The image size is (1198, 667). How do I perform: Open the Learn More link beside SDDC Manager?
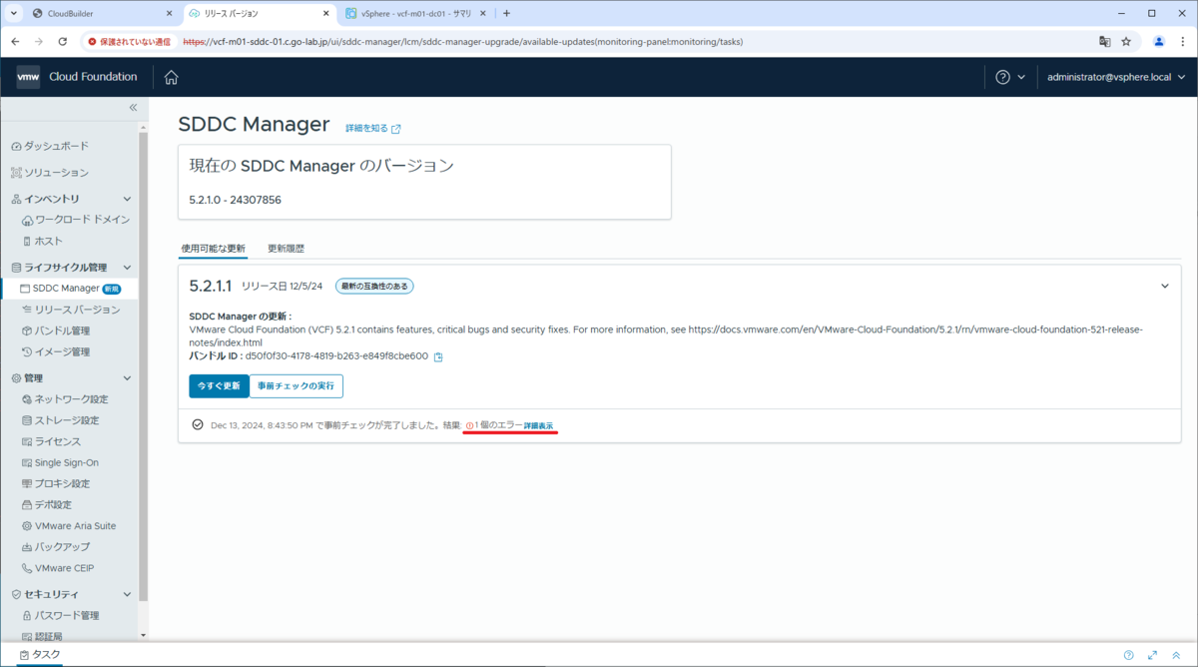[x=373, y=129]
